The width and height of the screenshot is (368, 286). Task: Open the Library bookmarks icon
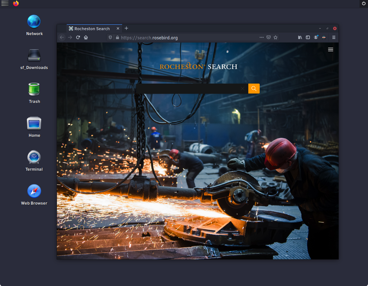point(300,37)
